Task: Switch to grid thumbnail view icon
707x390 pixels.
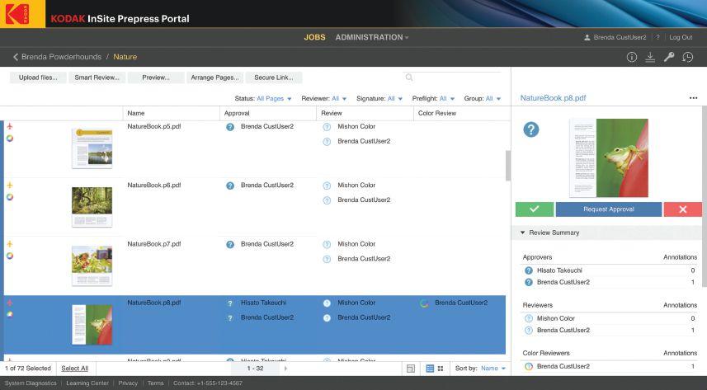Action: 441,369
